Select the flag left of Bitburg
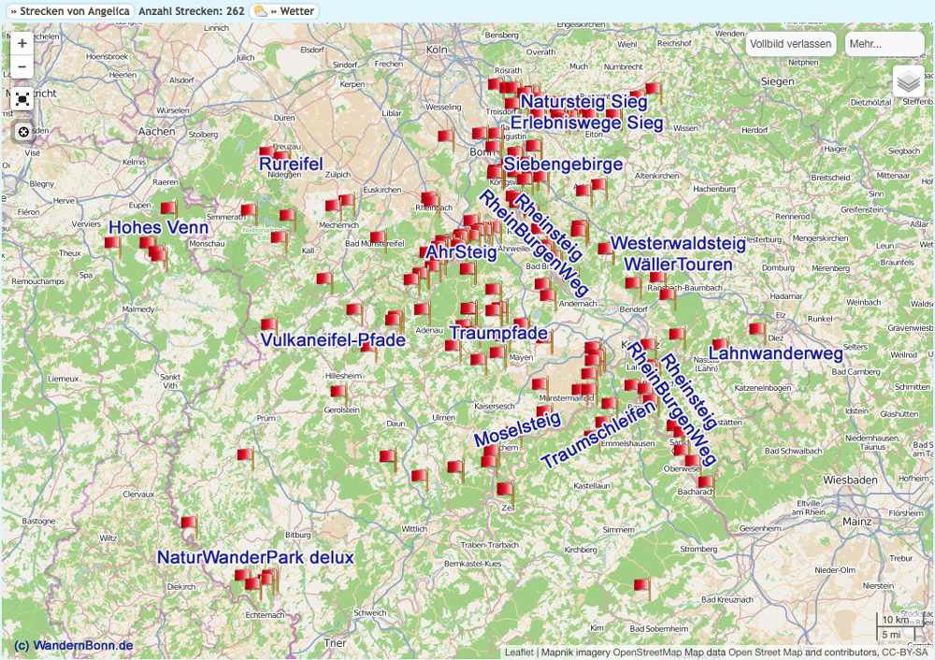Screen dimensions: 935x660 click(x=188, y=524)
